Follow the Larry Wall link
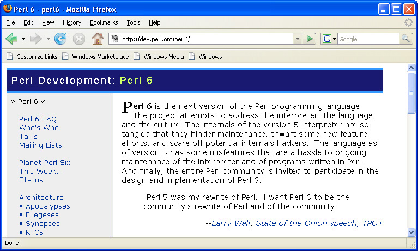Image resolution: width=418 pixels, height=251 pixels. coord(231,223)
